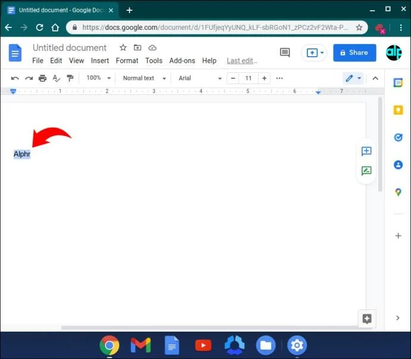Open a new browser tab
The height and width of the screenshot is (359, 411).
[129, 10]
